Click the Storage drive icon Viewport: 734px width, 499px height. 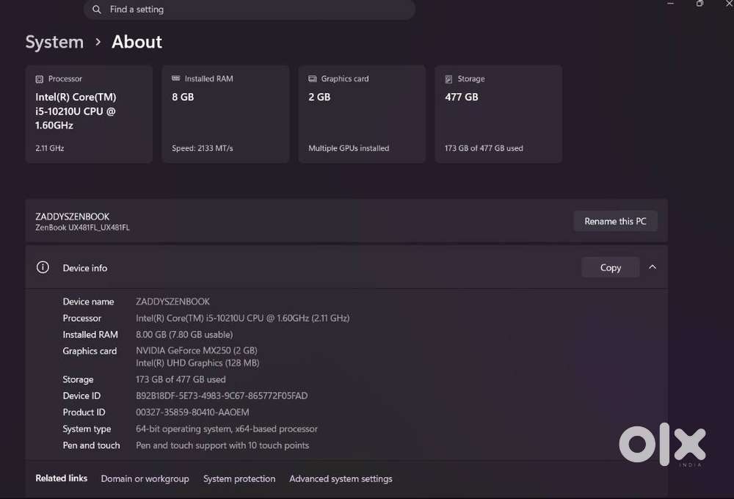click(448, 79)
